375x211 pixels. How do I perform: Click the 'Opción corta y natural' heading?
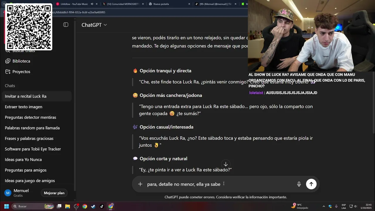tap(163, 159)
